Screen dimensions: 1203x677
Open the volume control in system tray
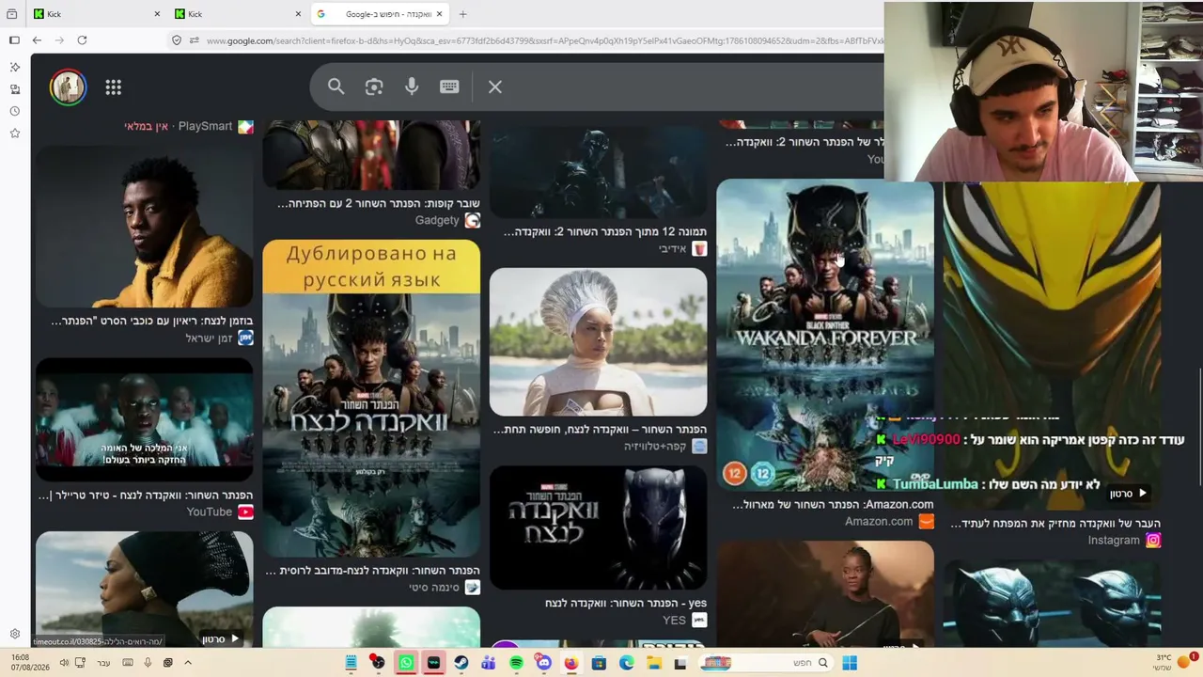point(64,663)
